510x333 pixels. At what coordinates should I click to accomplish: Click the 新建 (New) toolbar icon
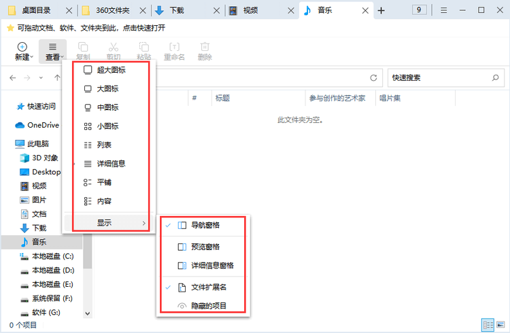click(x=22, y=51)
